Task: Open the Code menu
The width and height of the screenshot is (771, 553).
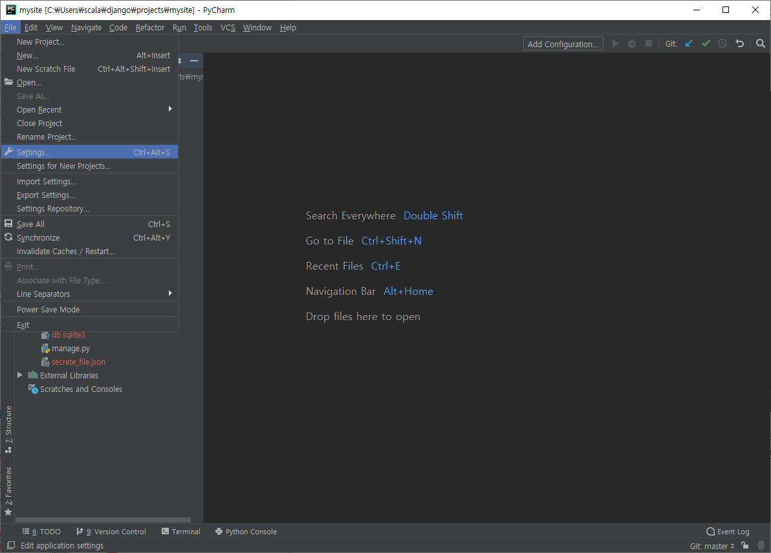Action: click(118, 28)
